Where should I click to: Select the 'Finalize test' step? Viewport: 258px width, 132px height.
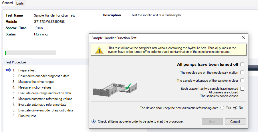tap(27, 116)
